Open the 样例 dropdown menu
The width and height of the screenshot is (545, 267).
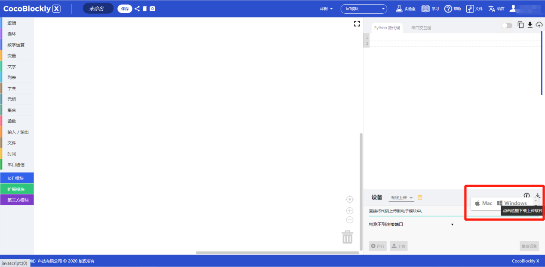(326, 9)
